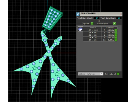Image resolution: width=136 pixels, height=102 pixels.
Task: Click green arrow for .89 X .89 row
Action: tap(116, 40)
